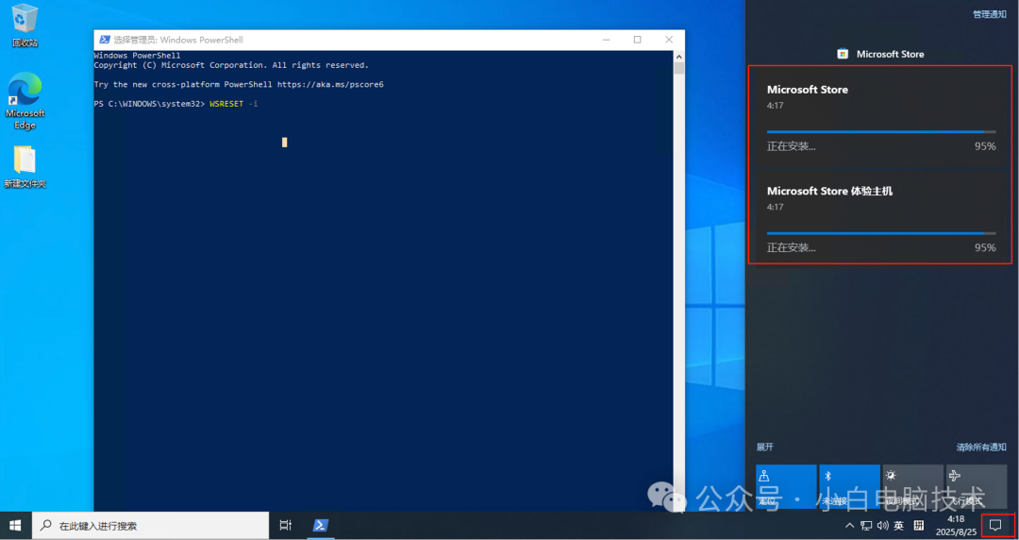
Task: Click the clock showing 4:18 2025/8/25
Action: [x=956, y=526]
